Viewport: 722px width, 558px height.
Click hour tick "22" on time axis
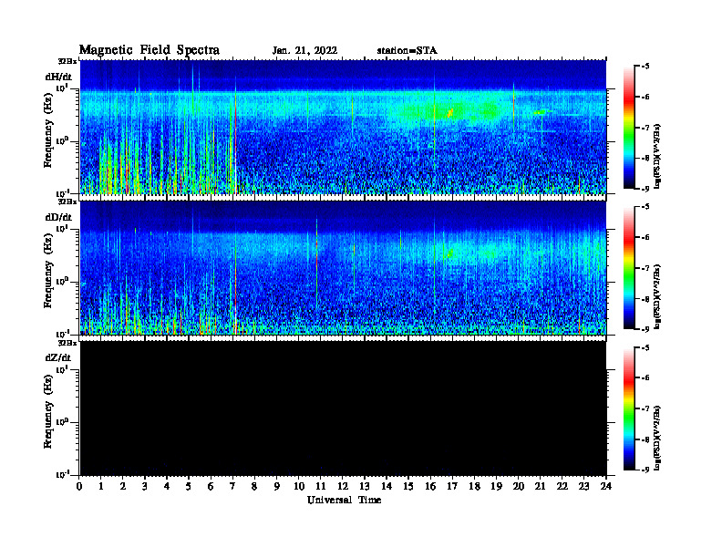click(x=562, y=487)
